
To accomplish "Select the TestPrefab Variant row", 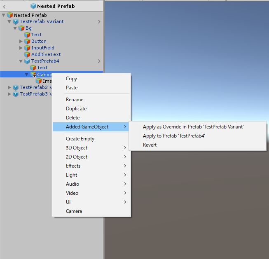I will tap(51, 21).
